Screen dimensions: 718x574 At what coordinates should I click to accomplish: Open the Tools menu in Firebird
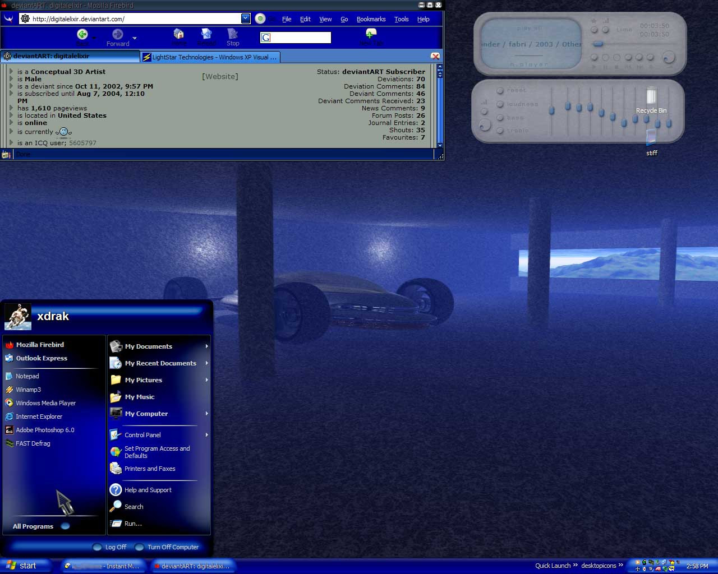pyautogui.click(x=402, y=19)
